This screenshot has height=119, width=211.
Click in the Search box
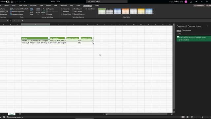(x=106, y=2)
